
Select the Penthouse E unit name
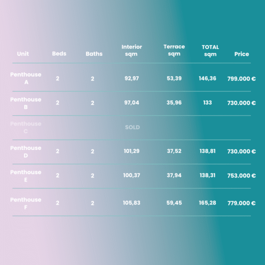pos(26,176)
